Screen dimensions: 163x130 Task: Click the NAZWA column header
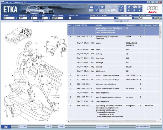pyautogui.click(x=110, y=25)
